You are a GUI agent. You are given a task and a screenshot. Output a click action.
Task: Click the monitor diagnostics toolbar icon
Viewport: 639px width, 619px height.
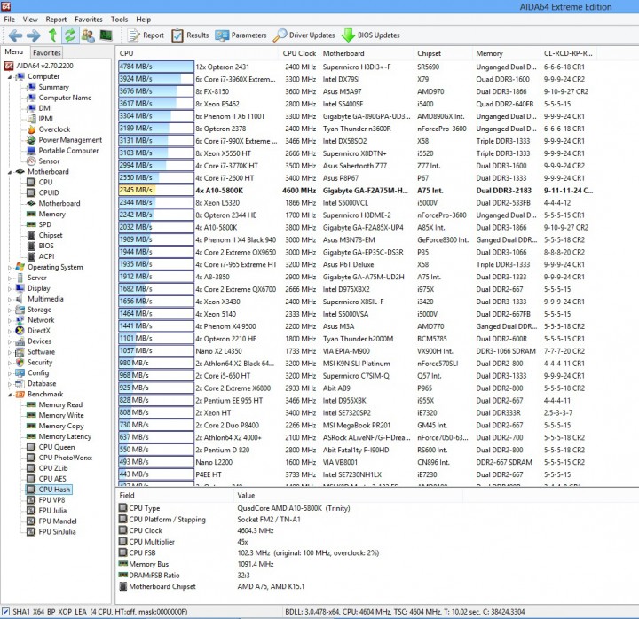pyautogui.click(x=106, y=35)
